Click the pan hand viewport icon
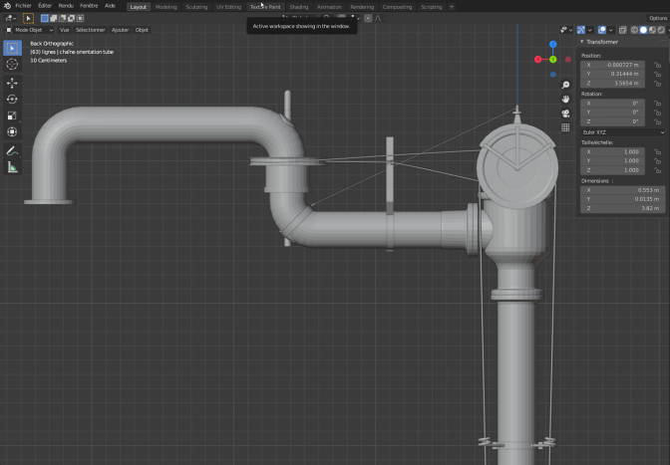670x465 pixels. (565, 100)
